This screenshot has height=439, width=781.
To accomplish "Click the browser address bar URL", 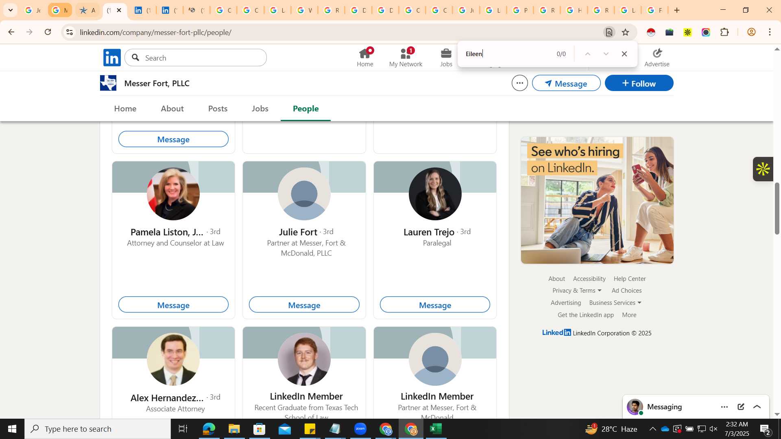I will point(156,32).
